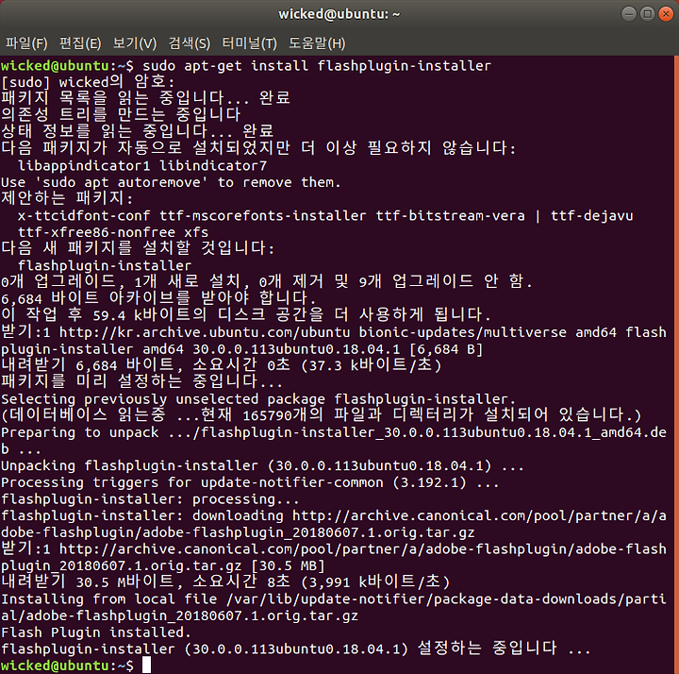This screenshot has width=679, height=674.
Task: Click the 'Flash Plugin installed.' line
Action: coord(96,632)
